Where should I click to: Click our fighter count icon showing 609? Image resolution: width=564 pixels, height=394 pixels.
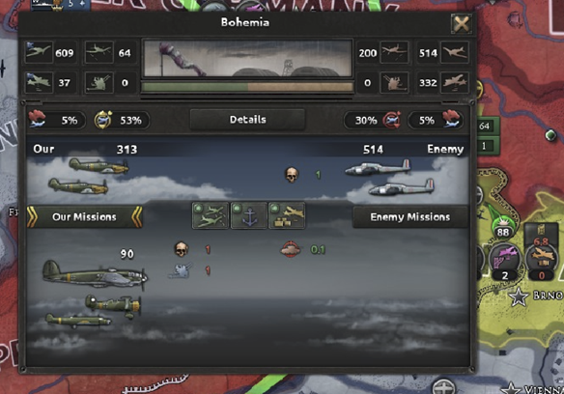click(40, 52)
